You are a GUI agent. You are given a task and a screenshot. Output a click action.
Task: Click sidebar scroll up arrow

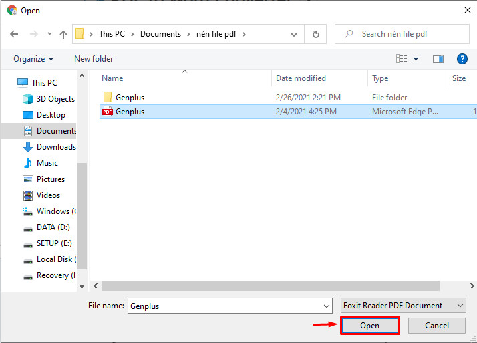click(82, 76)
